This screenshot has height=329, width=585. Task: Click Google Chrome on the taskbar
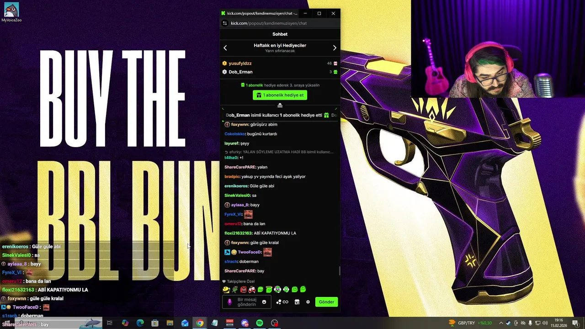point(200,323)
